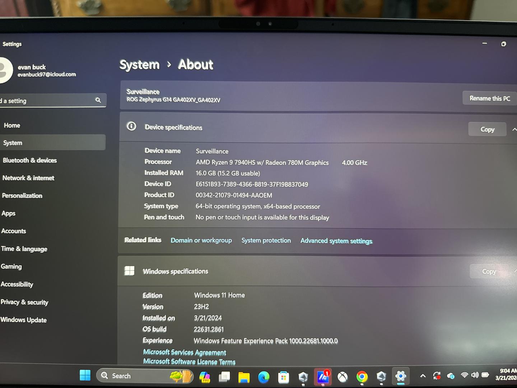Open the Domain or workgroup link
Image resolution: width=517 pixels, height=388 pixels.
(201, 240)
